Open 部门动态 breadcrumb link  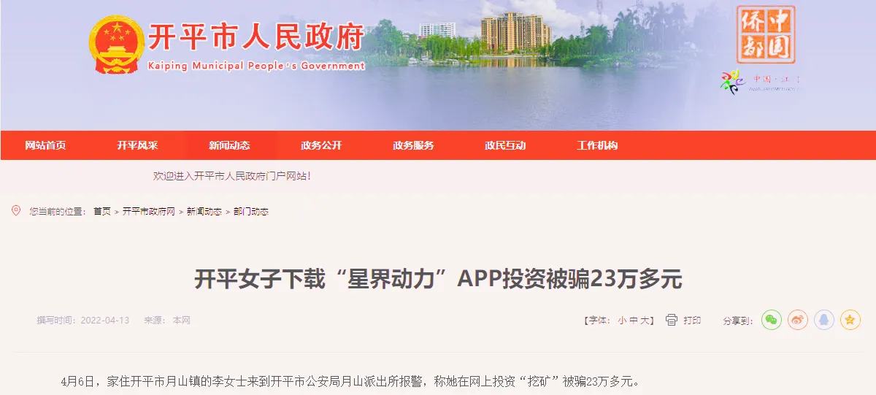click(x=251, y=212)
